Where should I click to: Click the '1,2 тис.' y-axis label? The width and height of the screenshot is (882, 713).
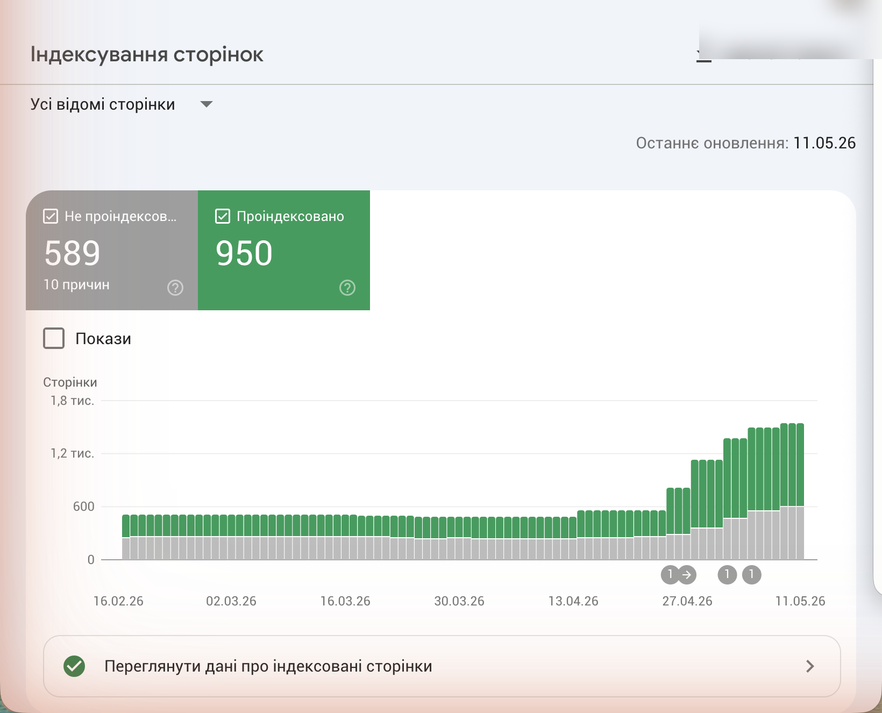pyautogui.click(x=72, y=453)
